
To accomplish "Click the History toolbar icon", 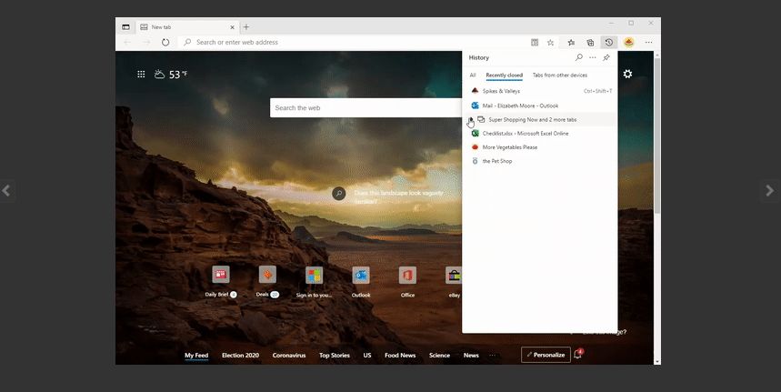I will coord(608,42).
